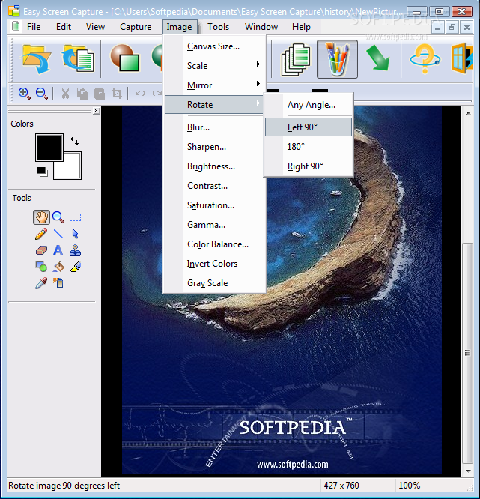480x499 pixels.
Task: Click the stacked documents toolbar icon
Action: coord(296,59)
